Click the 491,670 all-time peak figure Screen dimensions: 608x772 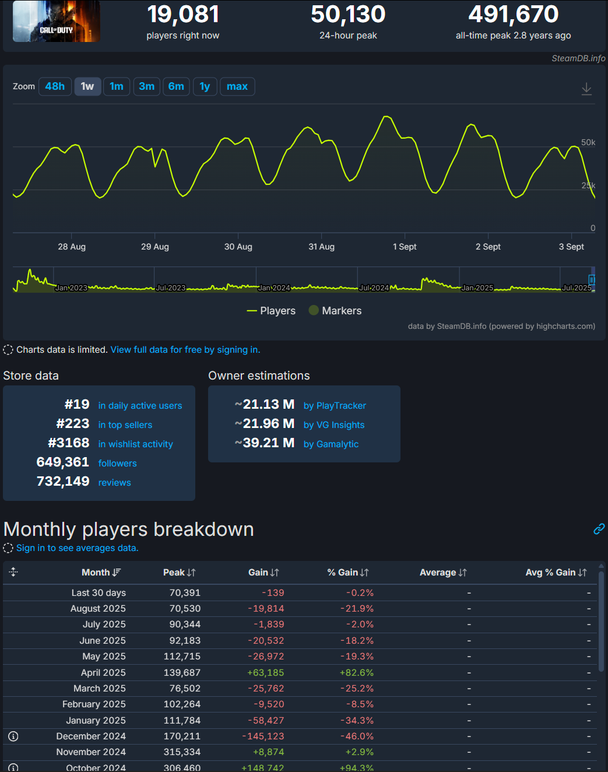coord(514,14)
